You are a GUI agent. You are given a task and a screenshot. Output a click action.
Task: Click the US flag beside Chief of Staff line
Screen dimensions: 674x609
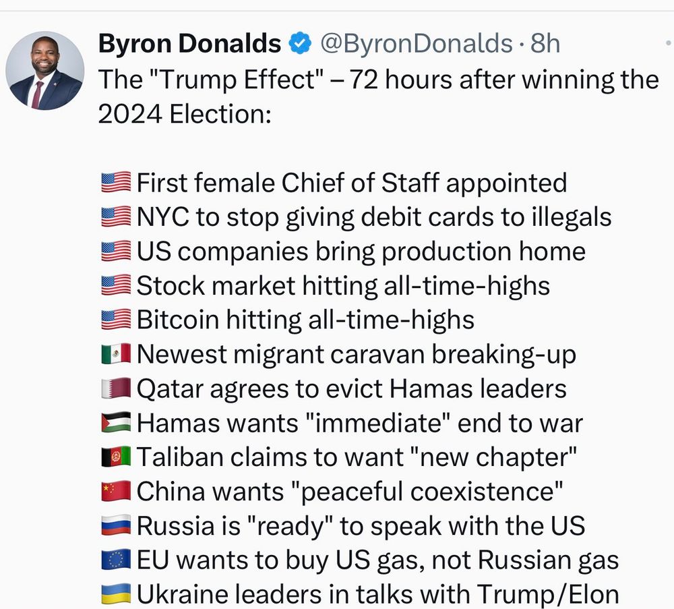115,183
